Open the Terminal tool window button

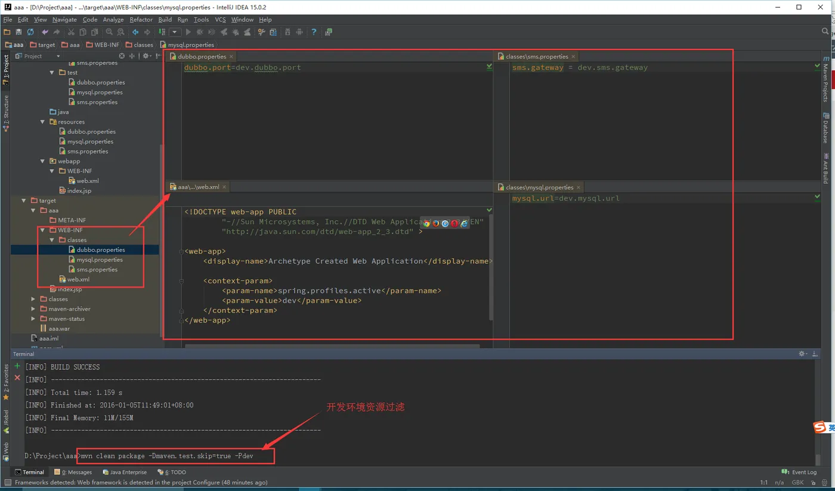pyautogui.click(x=29, y=472)
